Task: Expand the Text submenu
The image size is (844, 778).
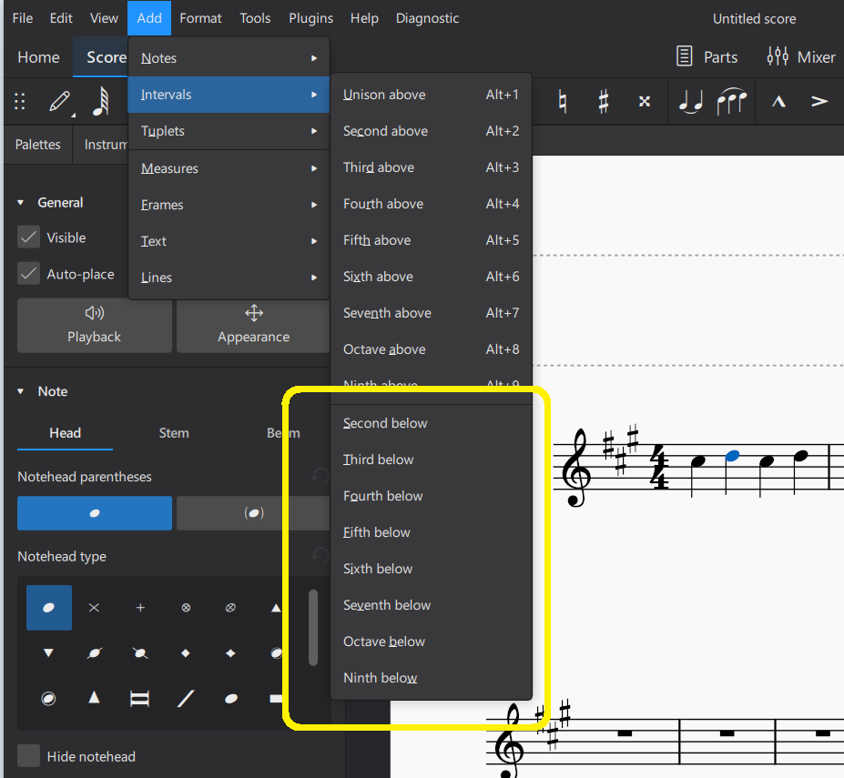Action: tap(229, 241)
